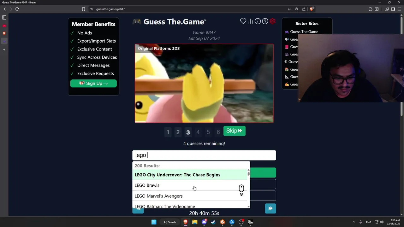The height and width of the screenshot is (227, 404).
Task: Open the statistics bar chart icon
Action: tap(251, 21)
